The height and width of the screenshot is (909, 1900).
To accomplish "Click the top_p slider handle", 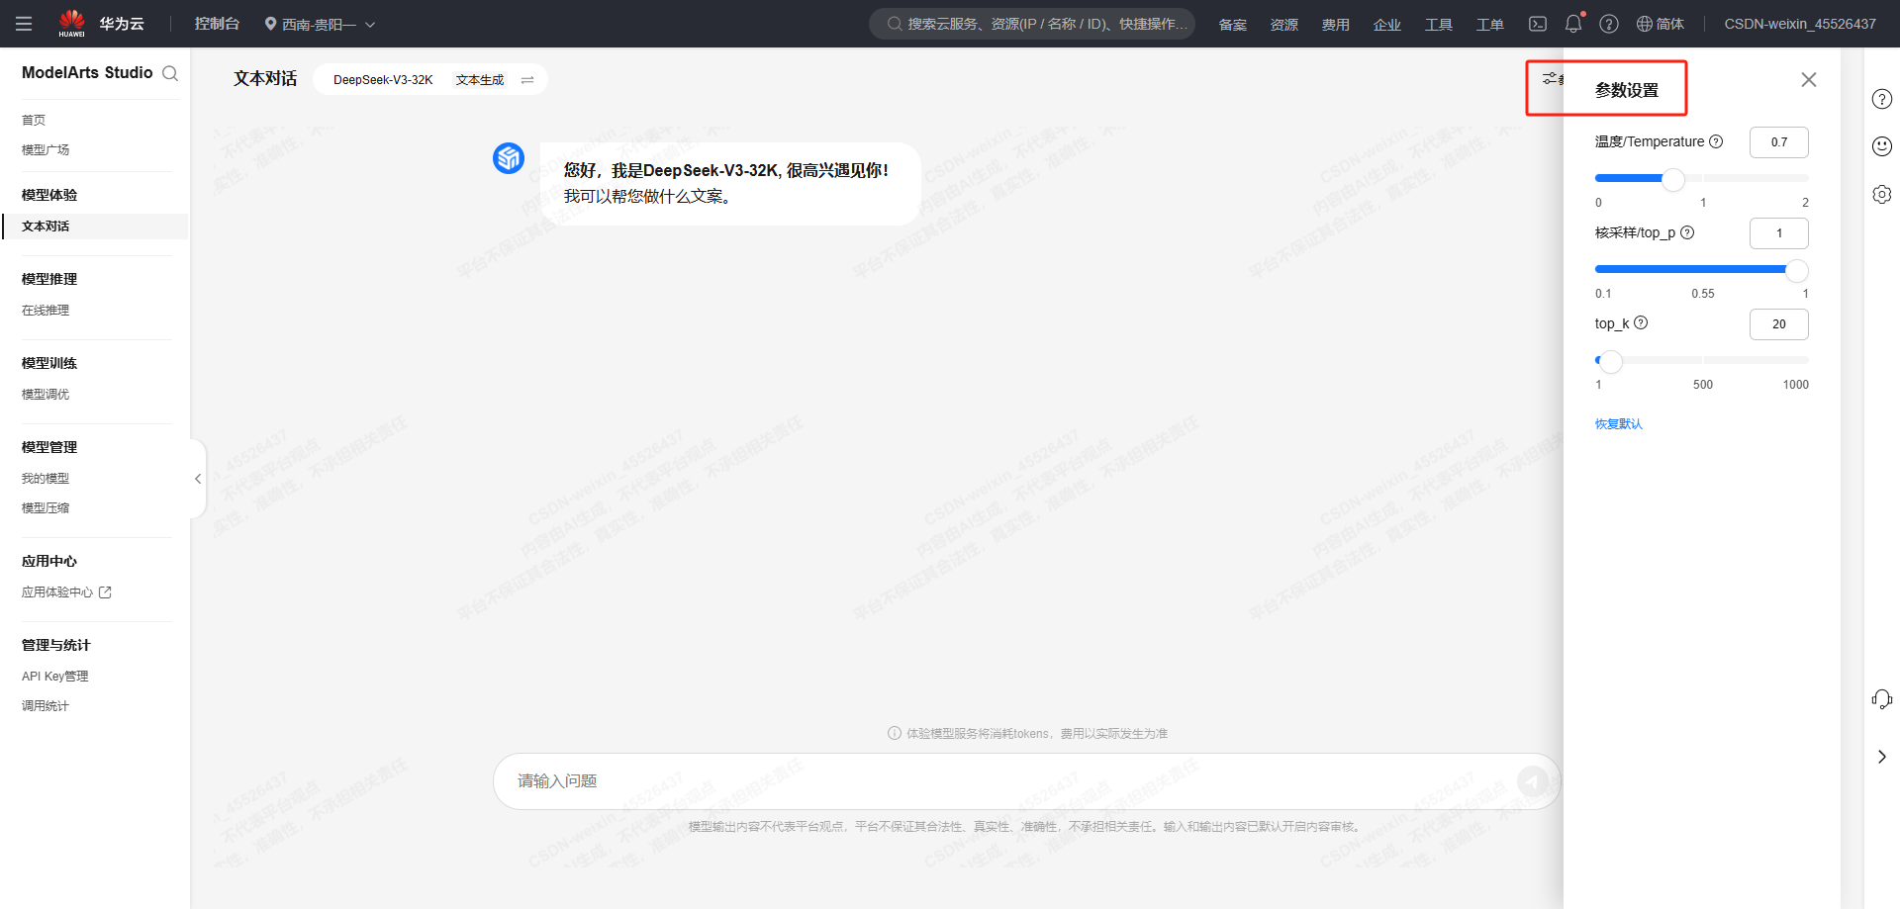I will 1797,270.
